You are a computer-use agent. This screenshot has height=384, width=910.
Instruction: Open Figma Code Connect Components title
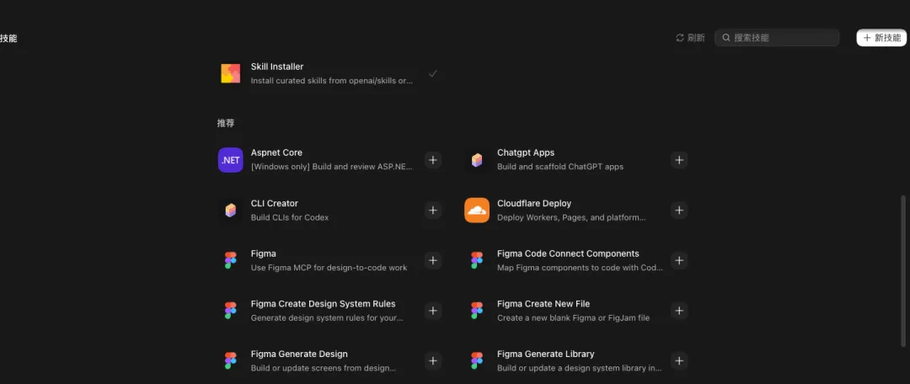pyautogui.click(x=568, y=253)
